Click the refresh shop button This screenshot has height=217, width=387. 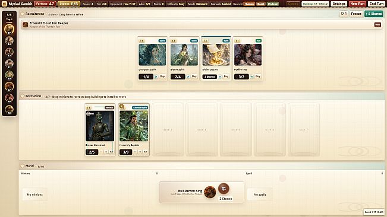[344, 14]
